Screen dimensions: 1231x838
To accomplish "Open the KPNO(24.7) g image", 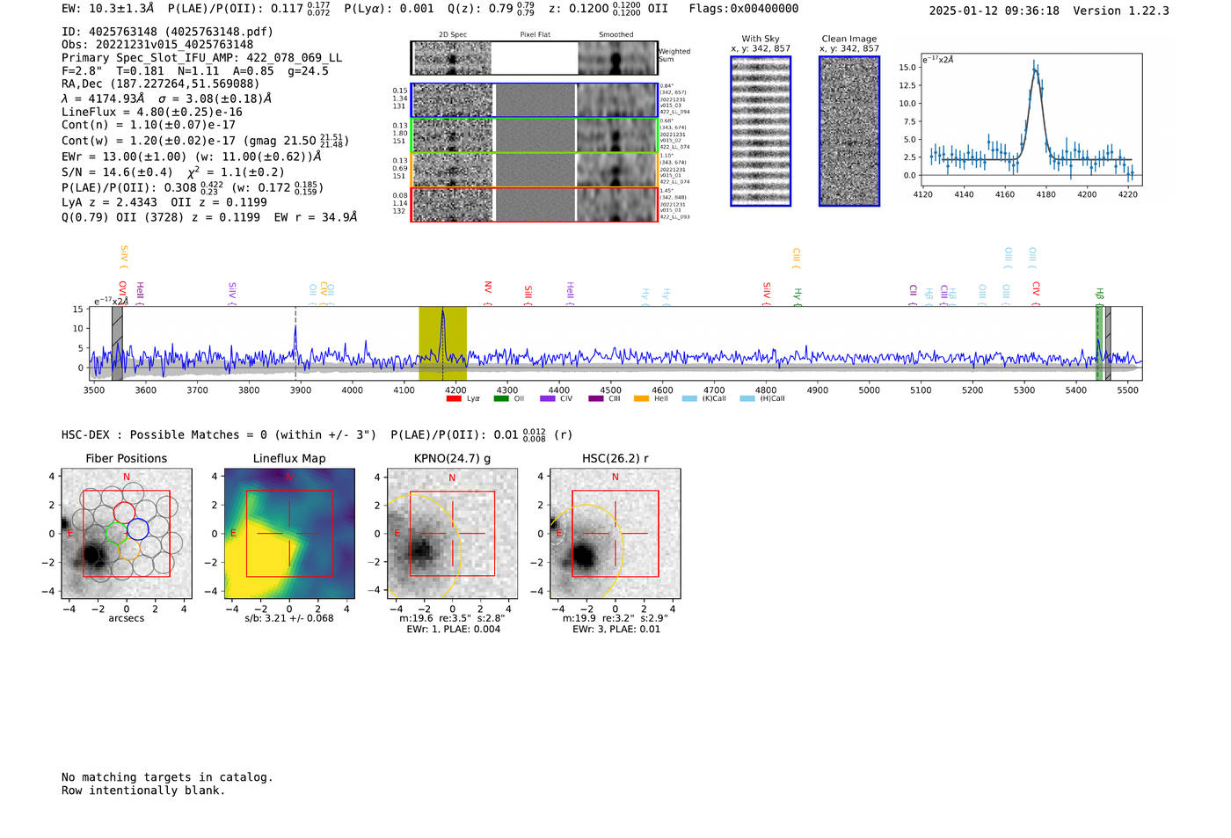I will [453, 534].
